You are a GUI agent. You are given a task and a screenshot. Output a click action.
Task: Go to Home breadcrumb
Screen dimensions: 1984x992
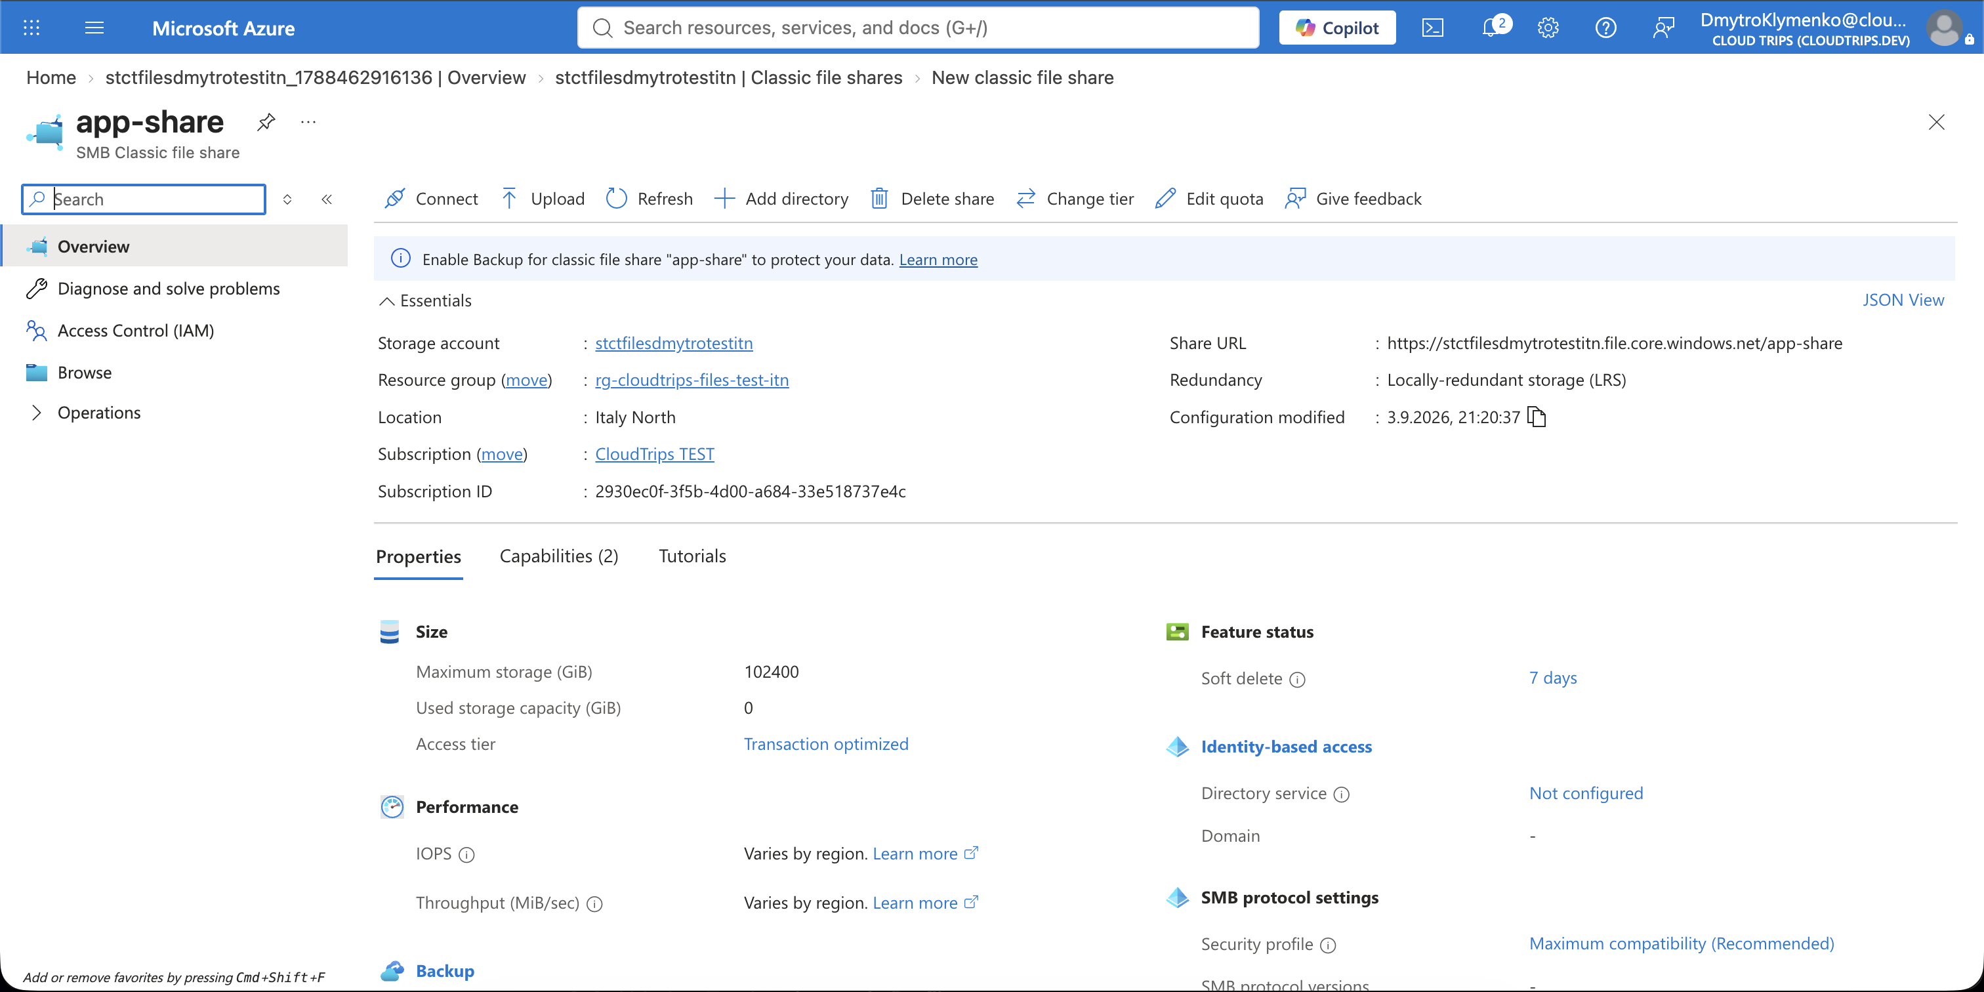point(51,78)
